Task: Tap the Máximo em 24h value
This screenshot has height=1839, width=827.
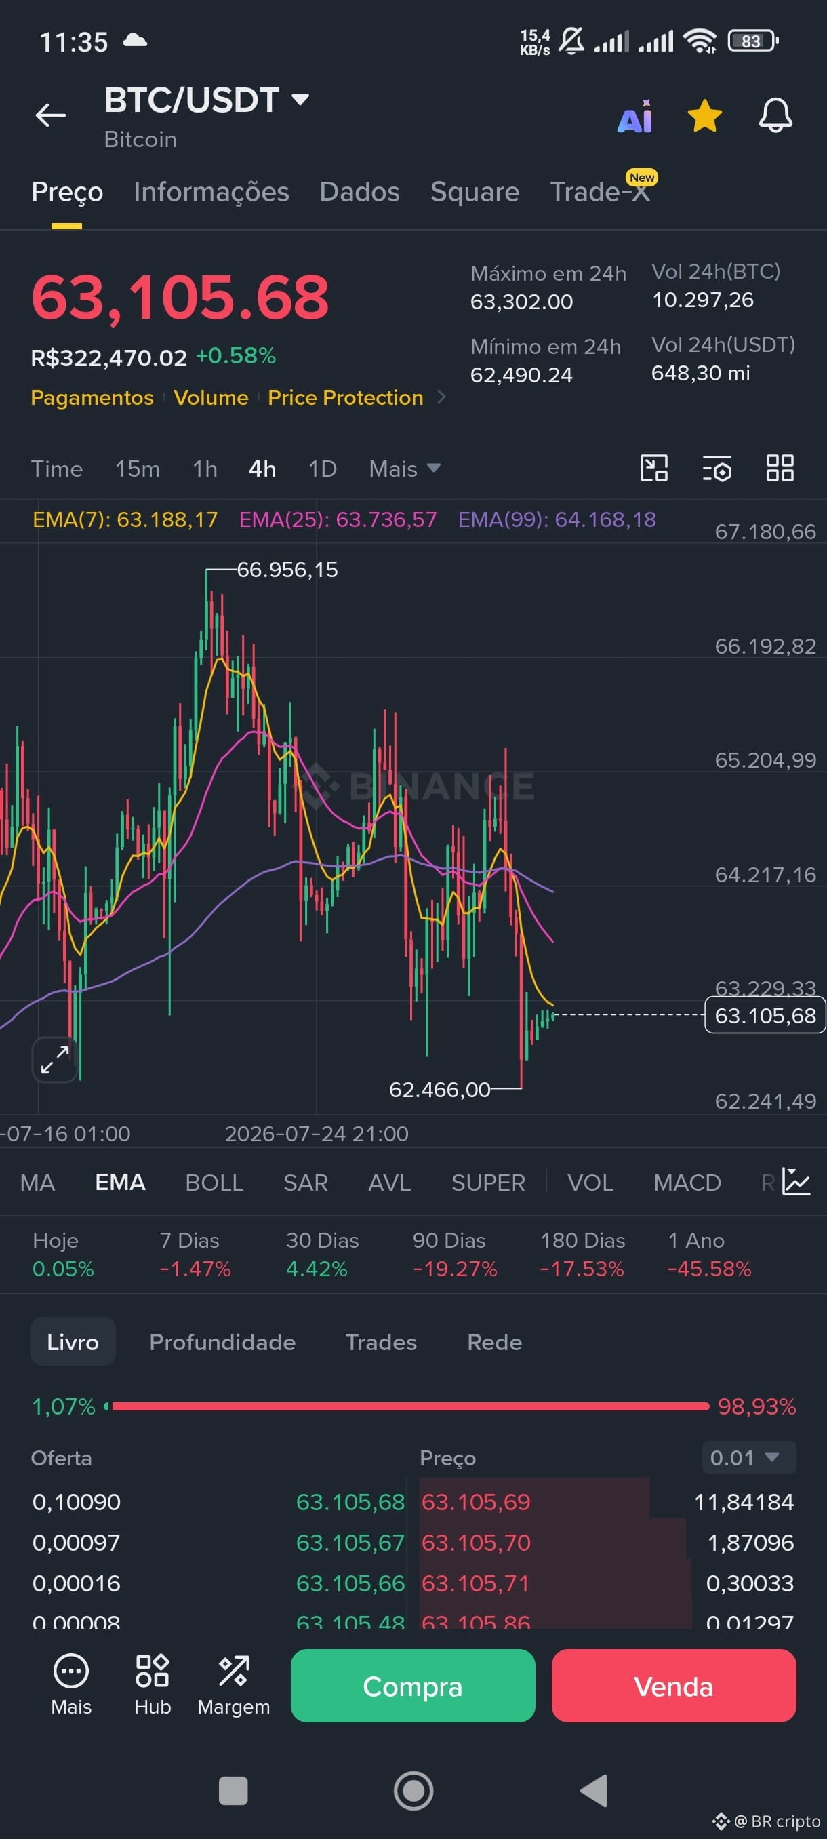Action: coord(521,301)
